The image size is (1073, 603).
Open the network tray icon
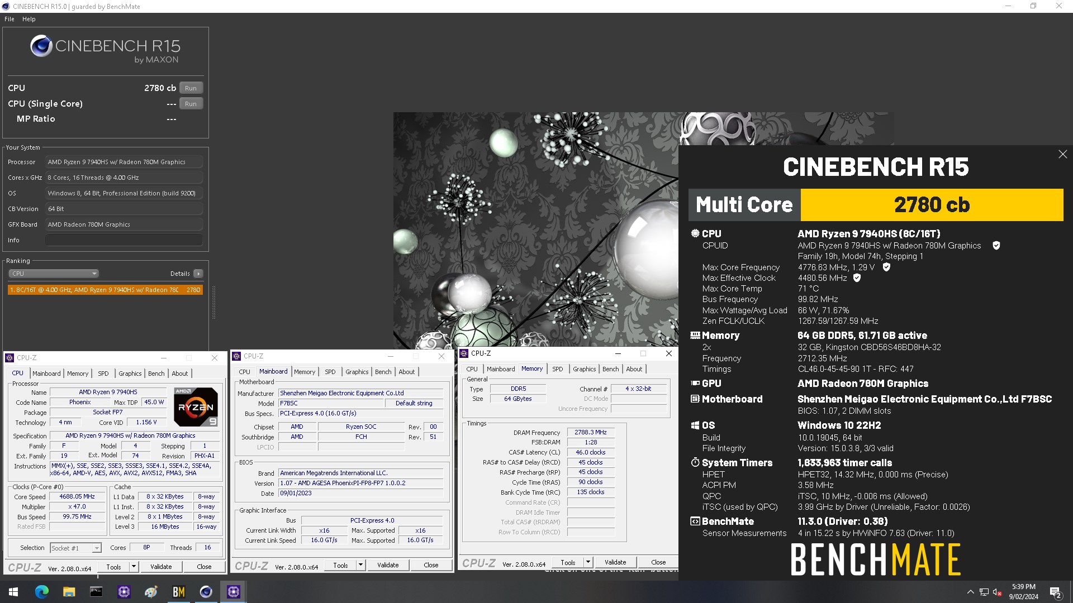pos(984,592)
